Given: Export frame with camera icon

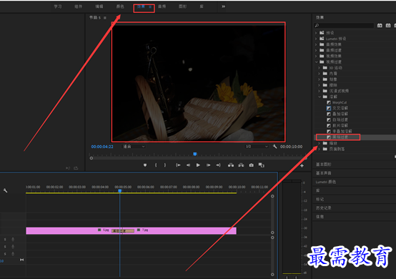Looking at the screenshot, I should pyautogui.click(x=252, y=165).
